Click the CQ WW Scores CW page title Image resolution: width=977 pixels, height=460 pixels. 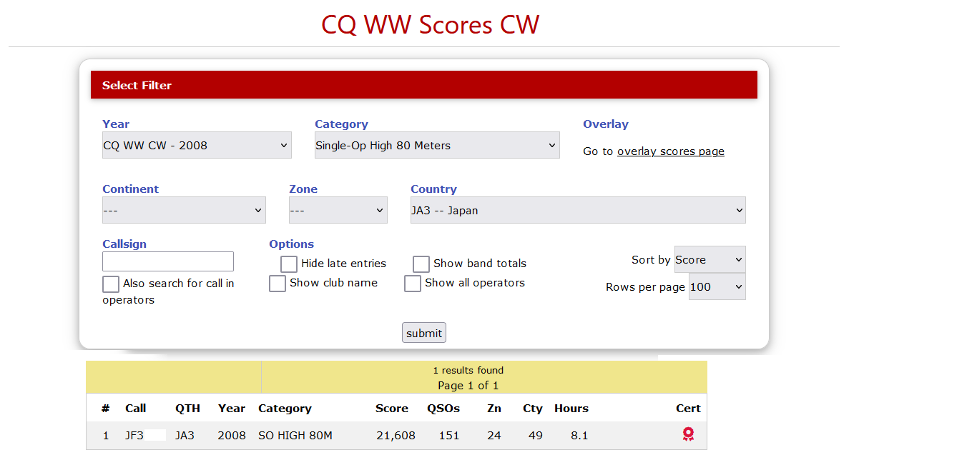coord(429,24)
